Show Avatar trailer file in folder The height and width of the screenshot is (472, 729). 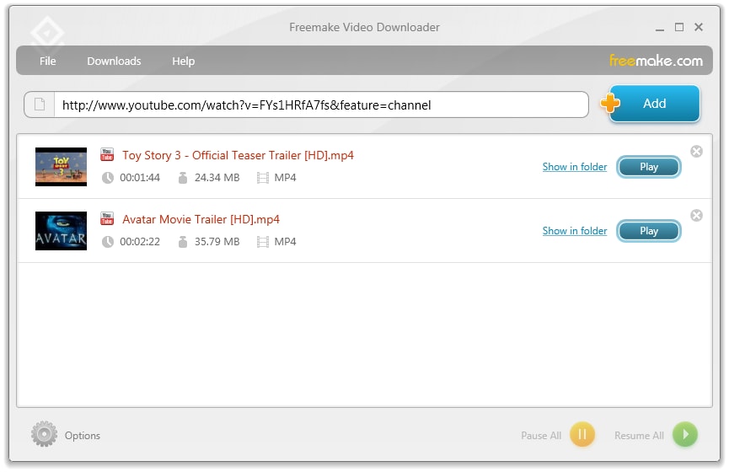point(575,231)
